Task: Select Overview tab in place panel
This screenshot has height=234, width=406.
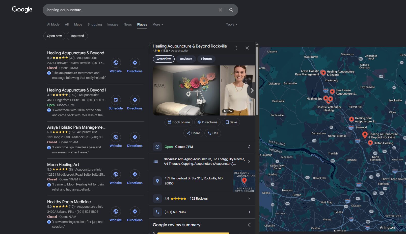Action: click(164, 59)
